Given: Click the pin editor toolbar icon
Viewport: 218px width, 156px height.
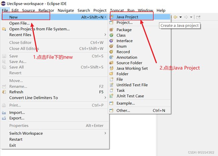Looking at the screenshot, I should click(198, 17).
